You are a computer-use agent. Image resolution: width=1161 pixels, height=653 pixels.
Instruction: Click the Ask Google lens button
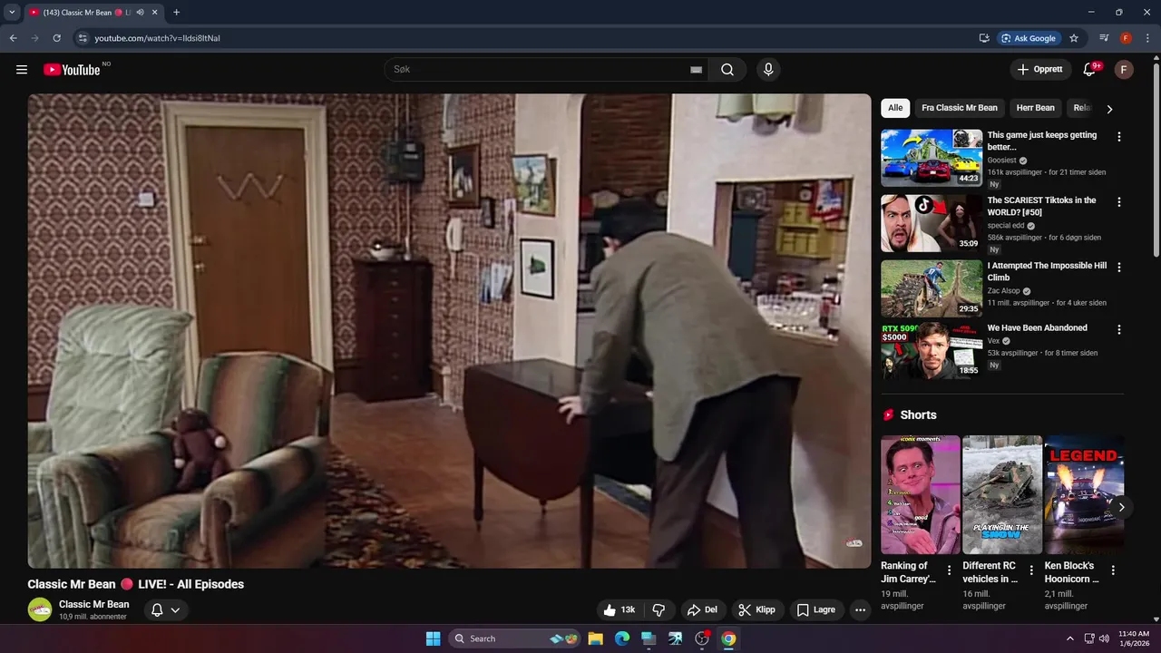(x=1029, y=38)
